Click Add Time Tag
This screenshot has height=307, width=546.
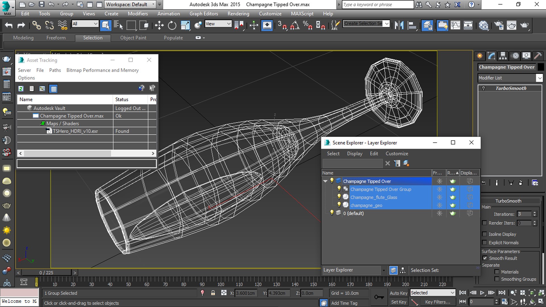344,303
